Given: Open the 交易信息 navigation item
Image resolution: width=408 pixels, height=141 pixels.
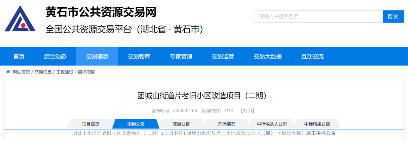Looking at the screenshot, I should coord(97,56).
